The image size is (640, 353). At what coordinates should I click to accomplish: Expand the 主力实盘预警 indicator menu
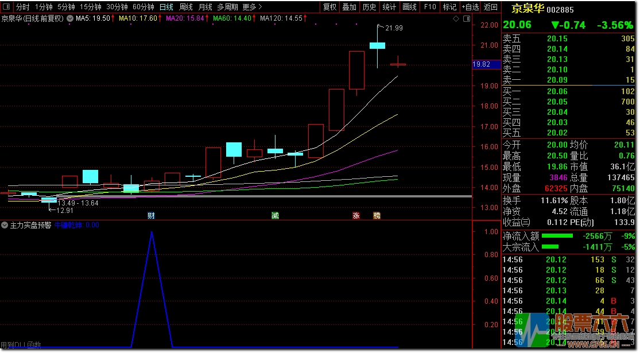point(5,225)
